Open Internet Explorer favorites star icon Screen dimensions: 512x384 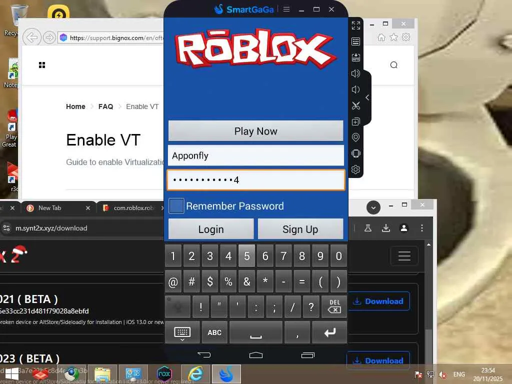click(x=394, y=37)
